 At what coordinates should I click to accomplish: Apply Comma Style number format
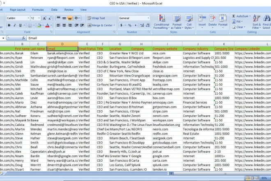[135, 25]
